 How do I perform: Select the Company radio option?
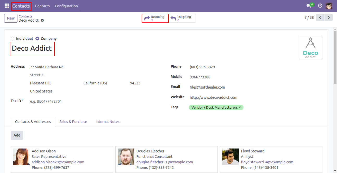[x=37, y=39]
